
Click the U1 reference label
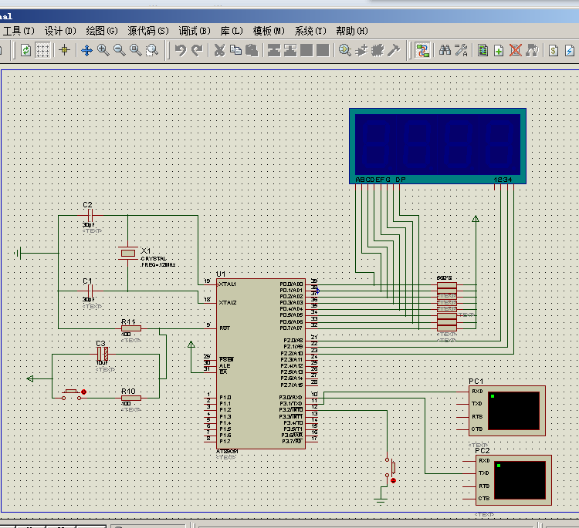point(221,274)
